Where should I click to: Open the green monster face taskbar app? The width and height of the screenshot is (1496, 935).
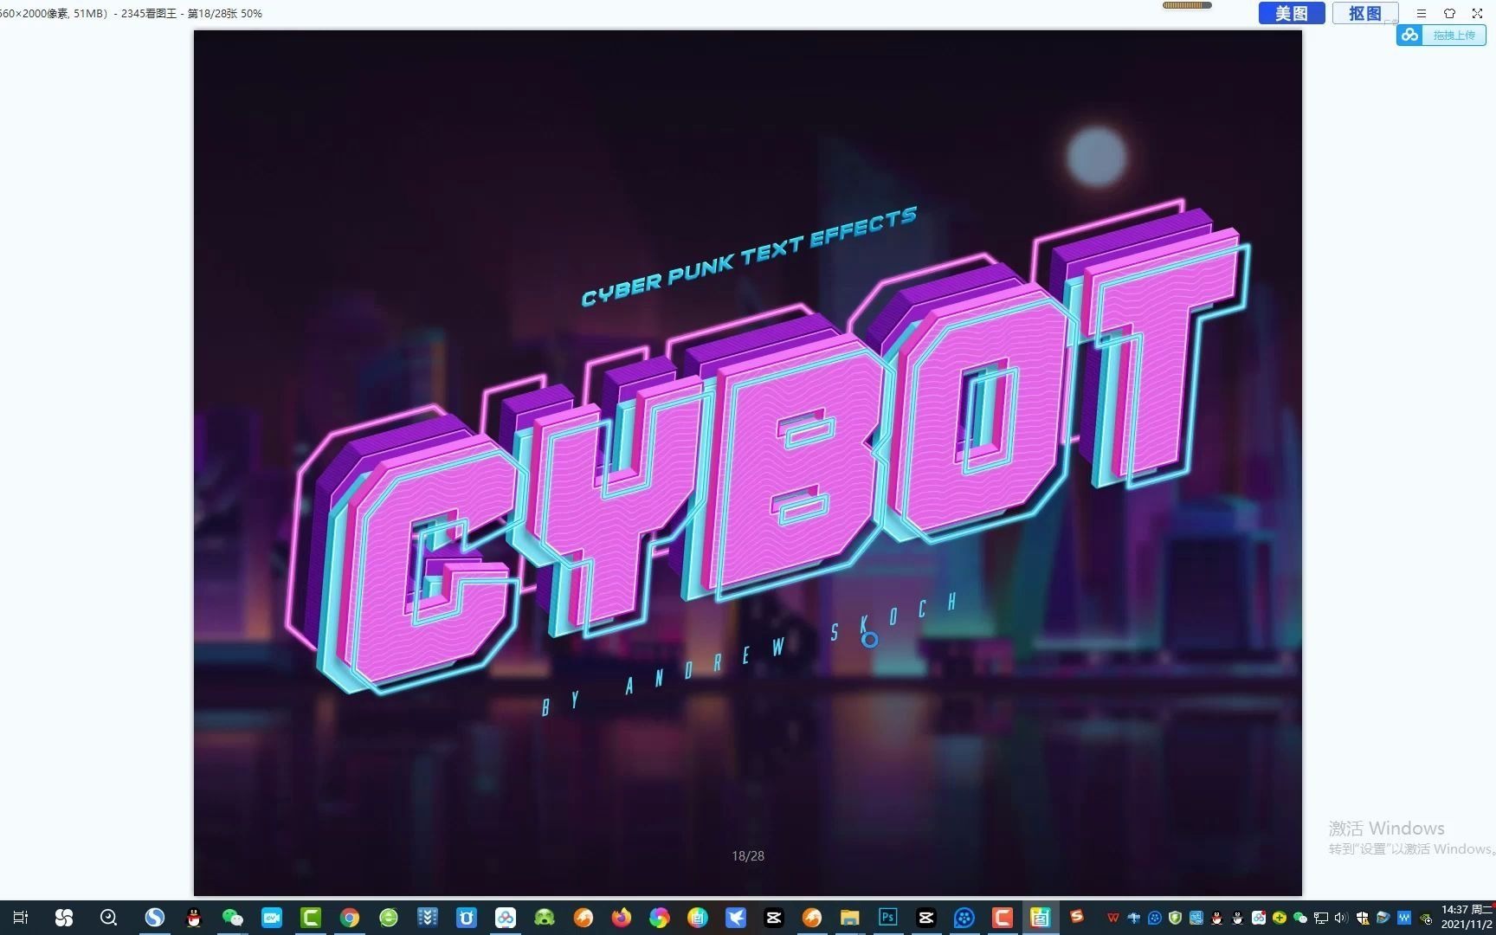tap(545, 918)
